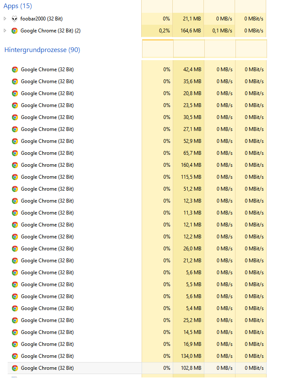305x386 pixels.
Task: Select the Chrome process using 14,5 MB
Action: [137, 332]
